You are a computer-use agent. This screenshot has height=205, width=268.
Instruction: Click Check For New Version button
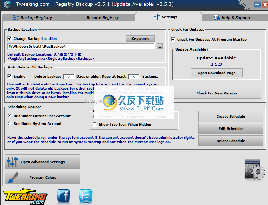point(217,93)
